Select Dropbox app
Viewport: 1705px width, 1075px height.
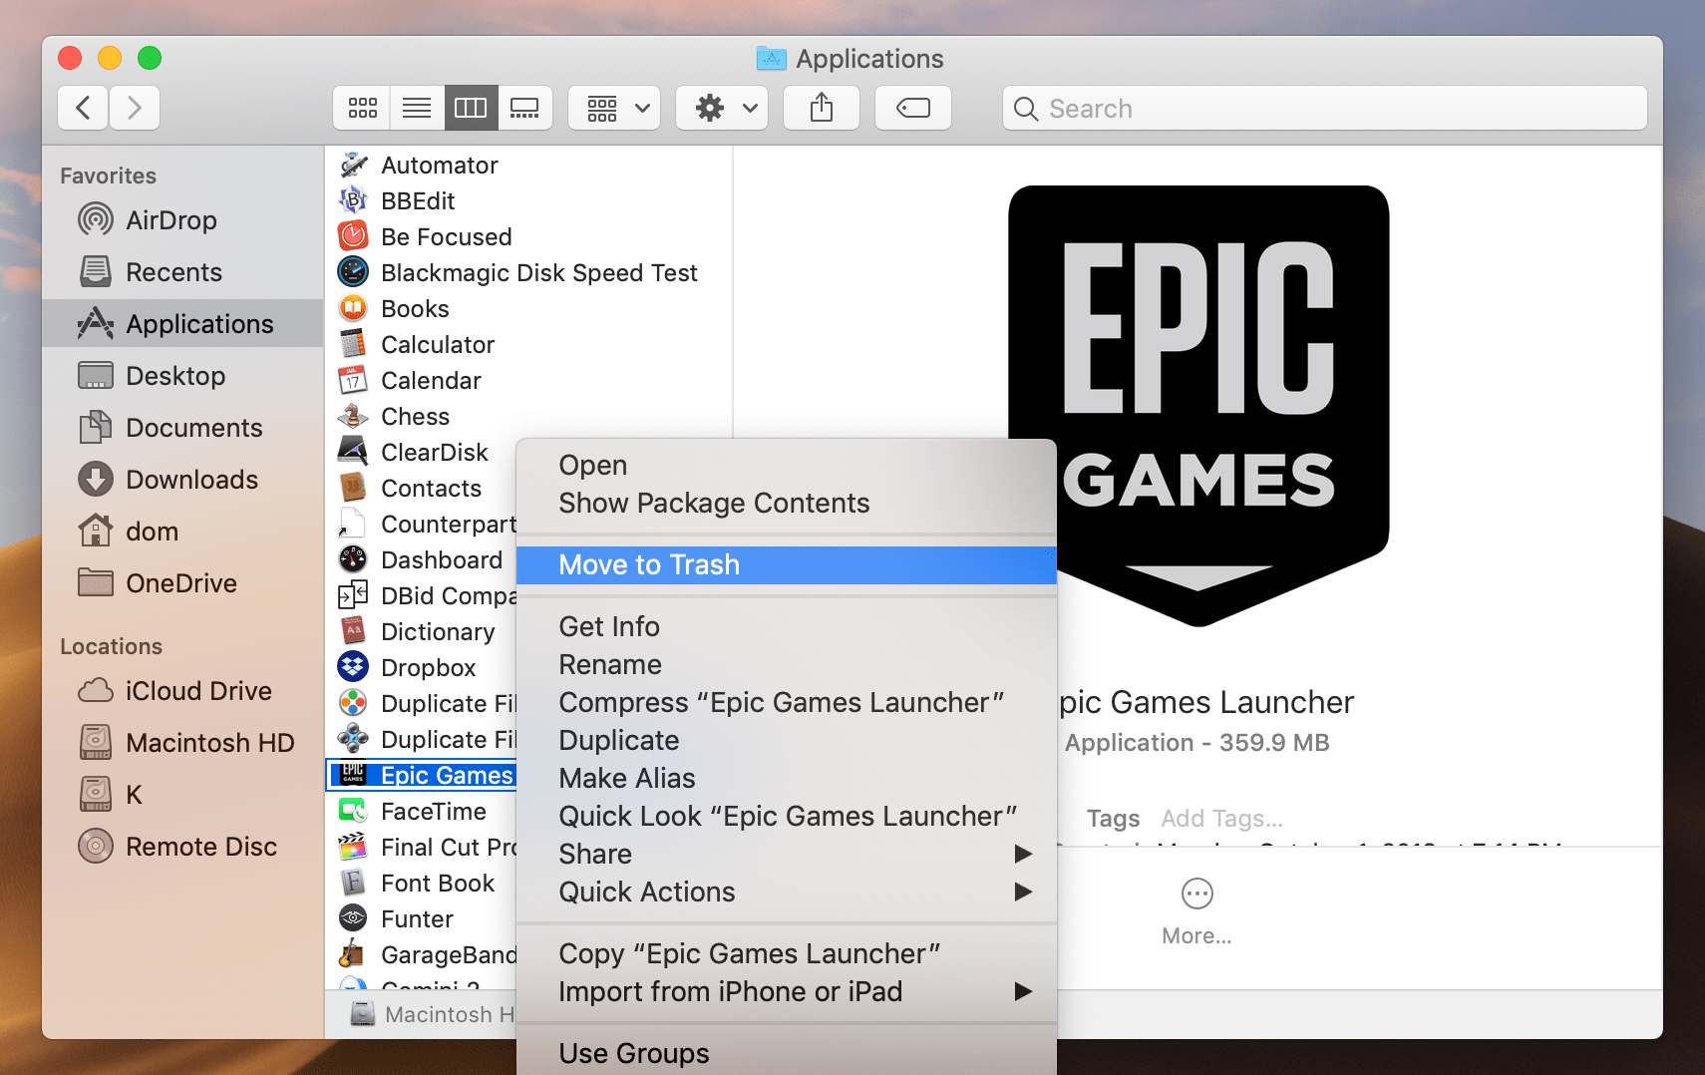pyautogui.click(x=422, y=668)
